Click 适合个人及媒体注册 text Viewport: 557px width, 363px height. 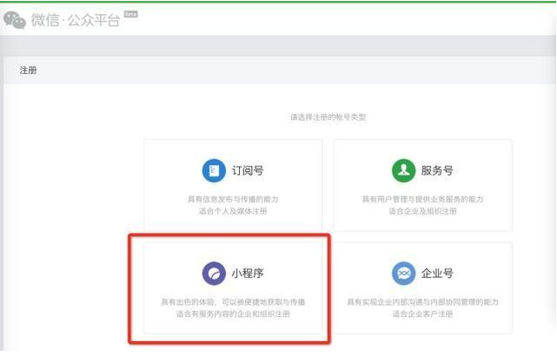(x=233, y=211)
